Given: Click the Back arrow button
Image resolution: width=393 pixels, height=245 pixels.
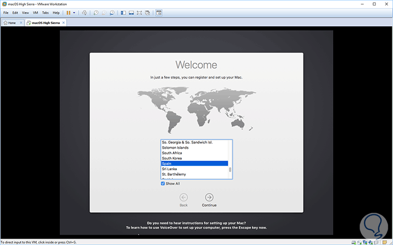Looking at the screenshot, I should click(x=184, y=197).
